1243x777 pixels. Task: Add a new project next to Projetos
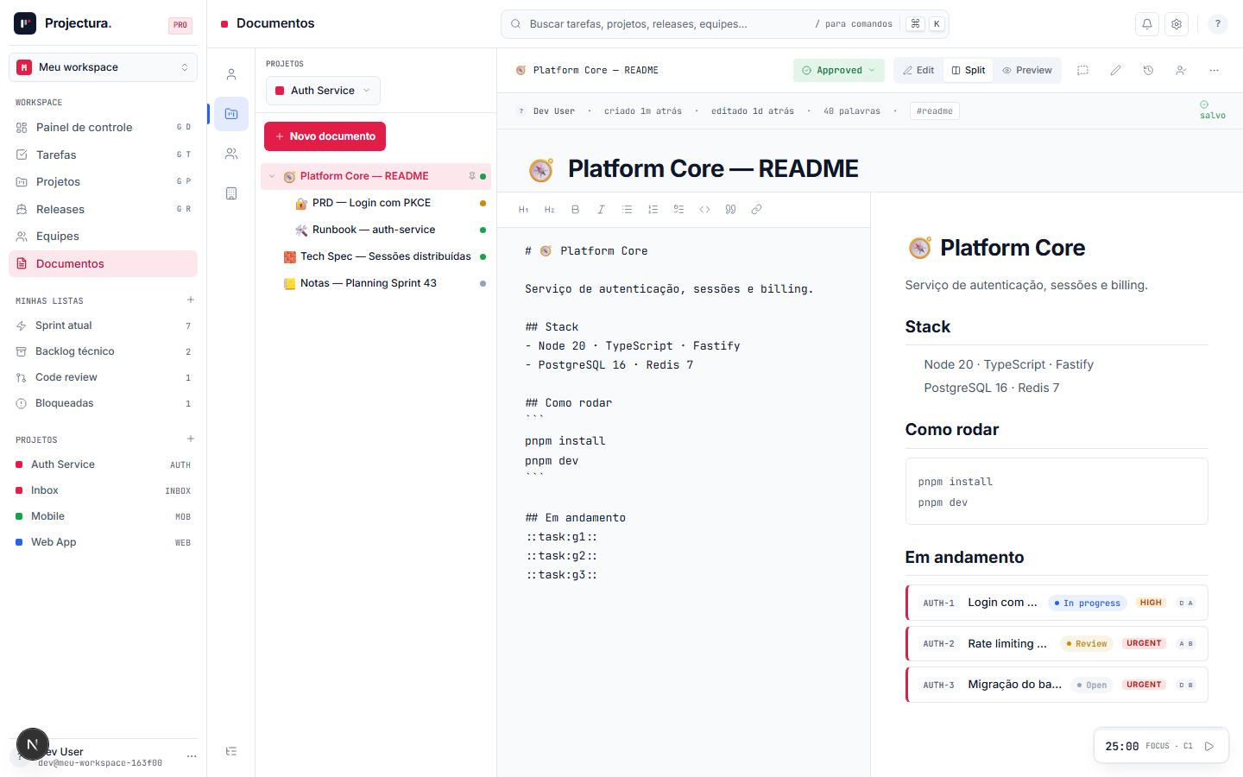tap(191, 439)
